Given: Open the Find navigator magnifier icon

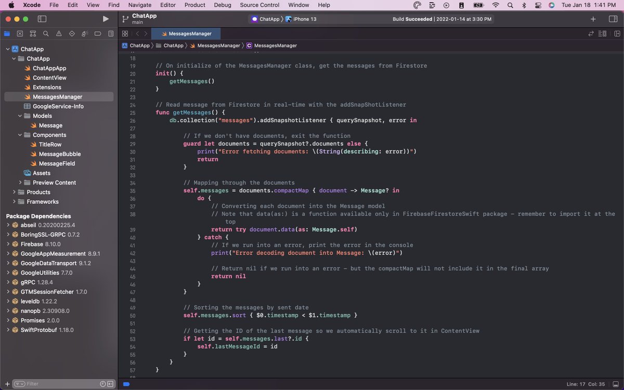Looking at the screenshot, I should click(46, 33).
